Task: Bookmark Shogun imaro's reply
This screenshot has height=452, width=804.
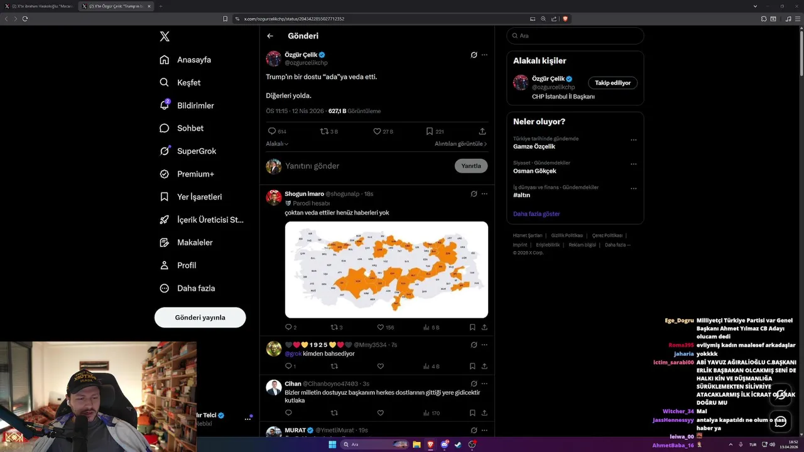Action: point(472,327)
